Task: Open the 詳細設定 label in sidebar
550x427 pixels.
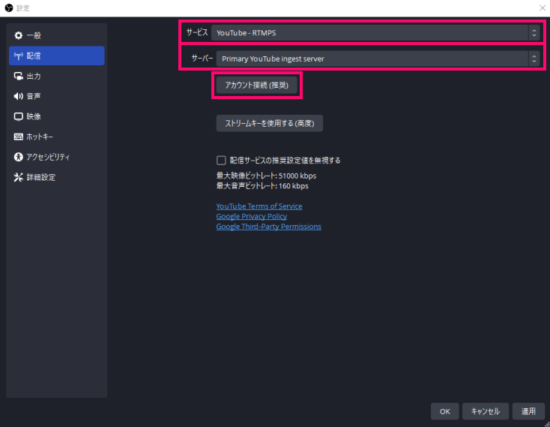Action: (41, 177)
